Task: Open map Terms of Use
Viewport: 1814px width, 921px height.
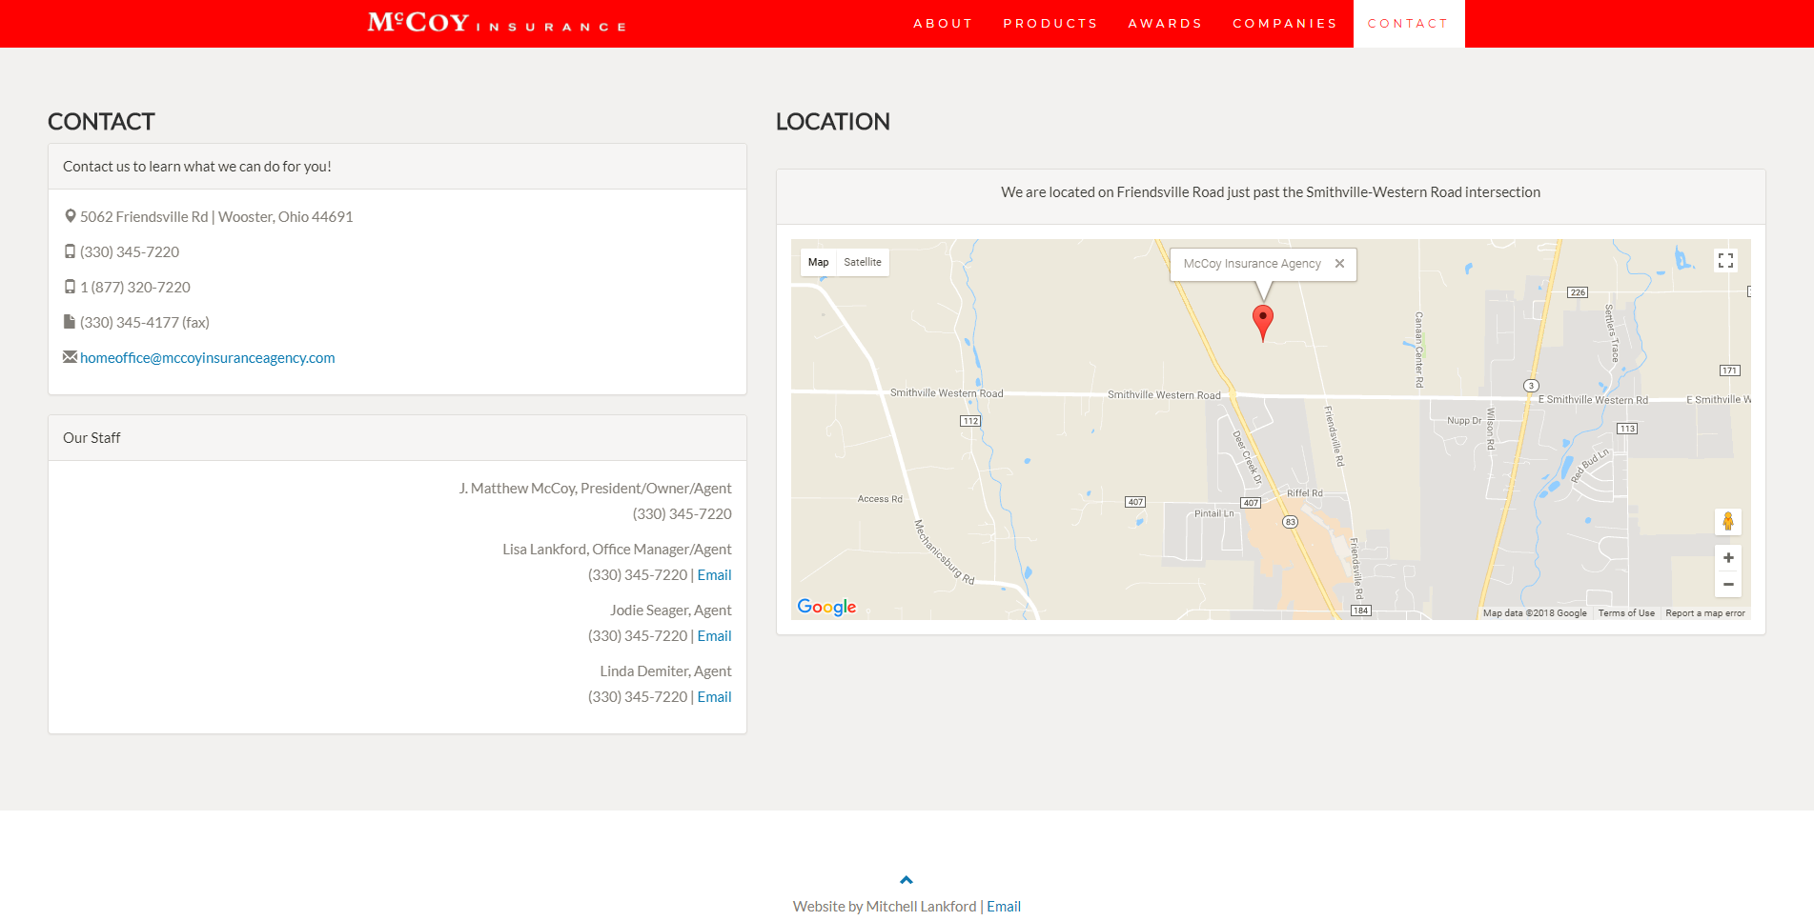Action: click(1626, 613)
